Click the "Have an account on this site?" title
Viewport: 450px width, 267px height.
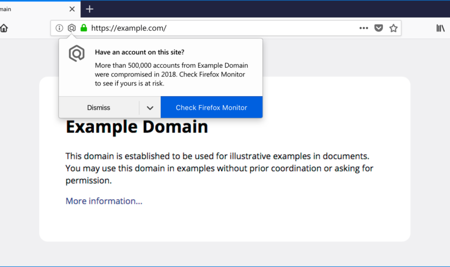pos(140,52)
